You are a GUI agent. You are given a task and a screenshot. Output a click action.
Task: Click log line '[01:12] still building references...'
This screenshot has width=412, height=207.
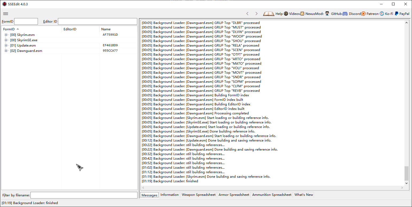coord(183,172)
